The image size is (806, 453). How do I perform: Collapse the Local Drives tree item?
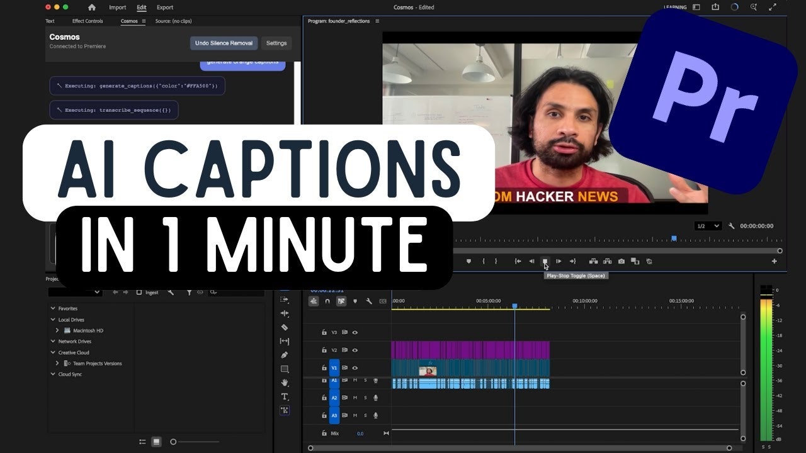[53, 320]
